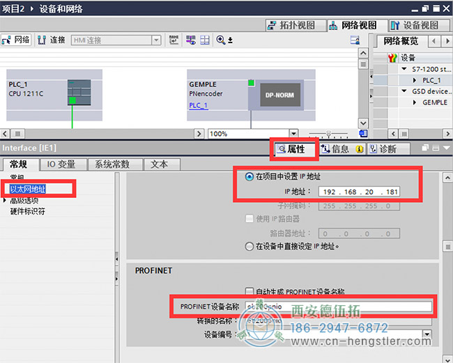Open the 100% zoom level dropdown
The width and height of the screenshot is (453, 363).
(x=293, y=134)
